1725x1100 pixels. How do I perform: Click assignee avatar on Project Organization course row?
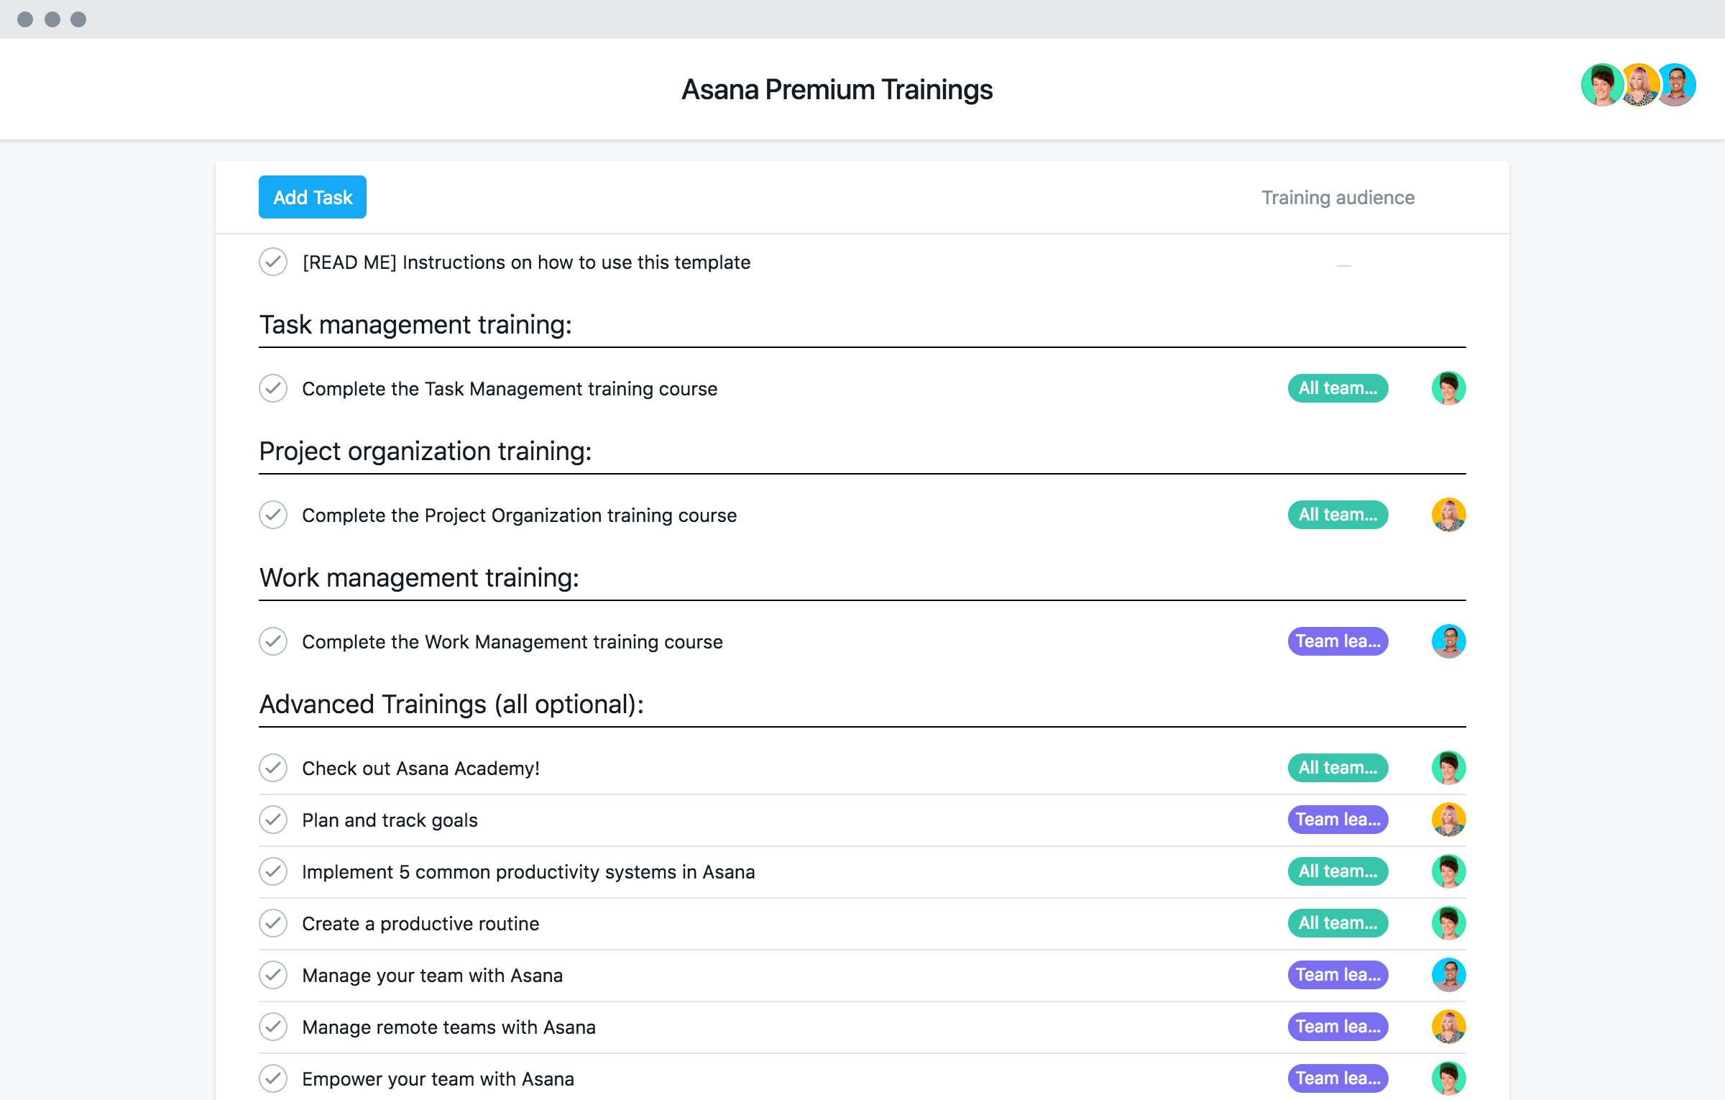(x=1448, y=515)
